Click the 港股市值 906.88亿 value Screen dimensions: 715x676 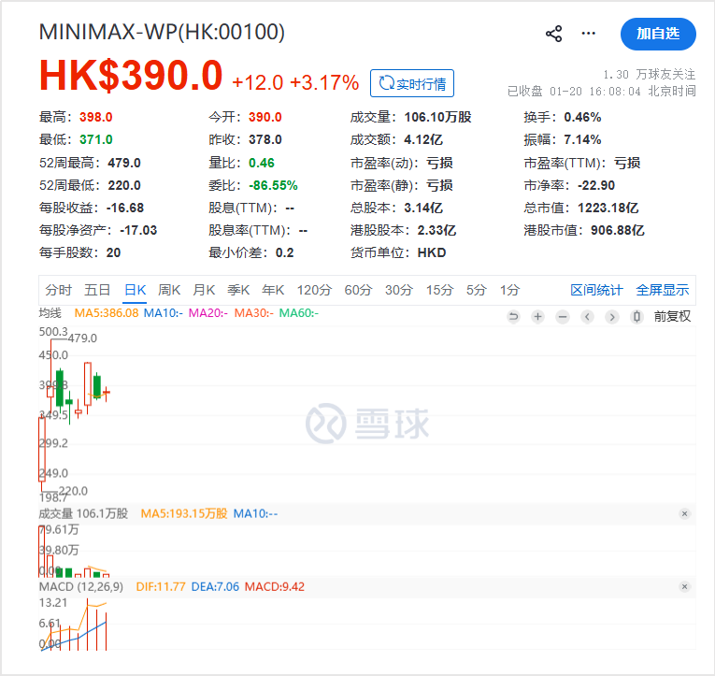click(x=618, y=230)
